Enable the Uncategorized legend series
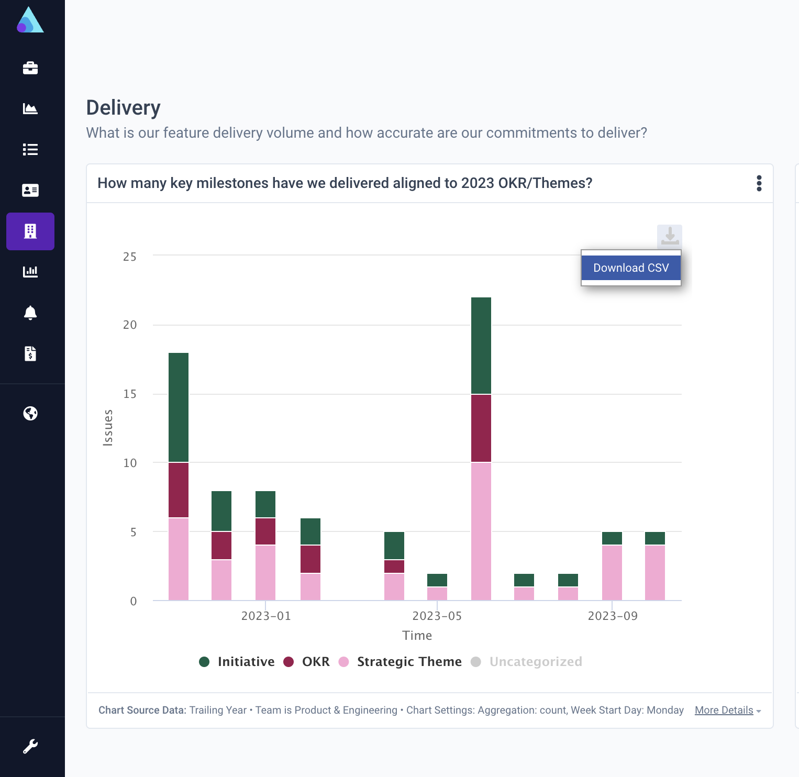Viewport: 799px width, 777px height. click(527, 662)
